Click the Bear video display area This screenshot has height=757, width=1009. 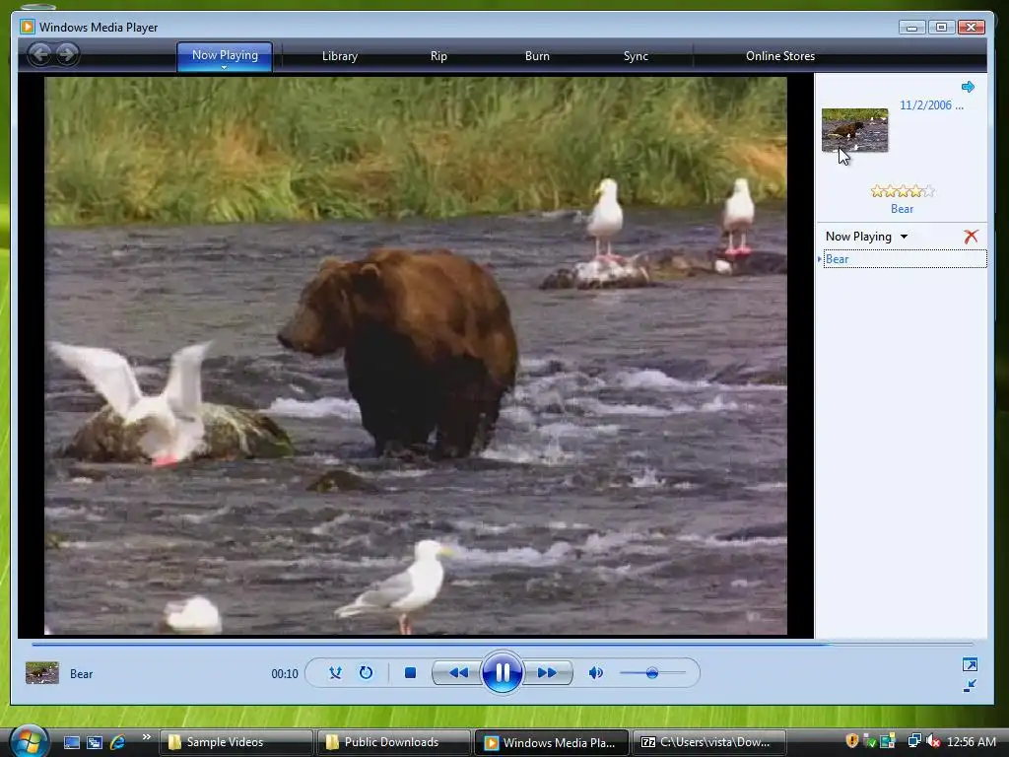point(416,356)
